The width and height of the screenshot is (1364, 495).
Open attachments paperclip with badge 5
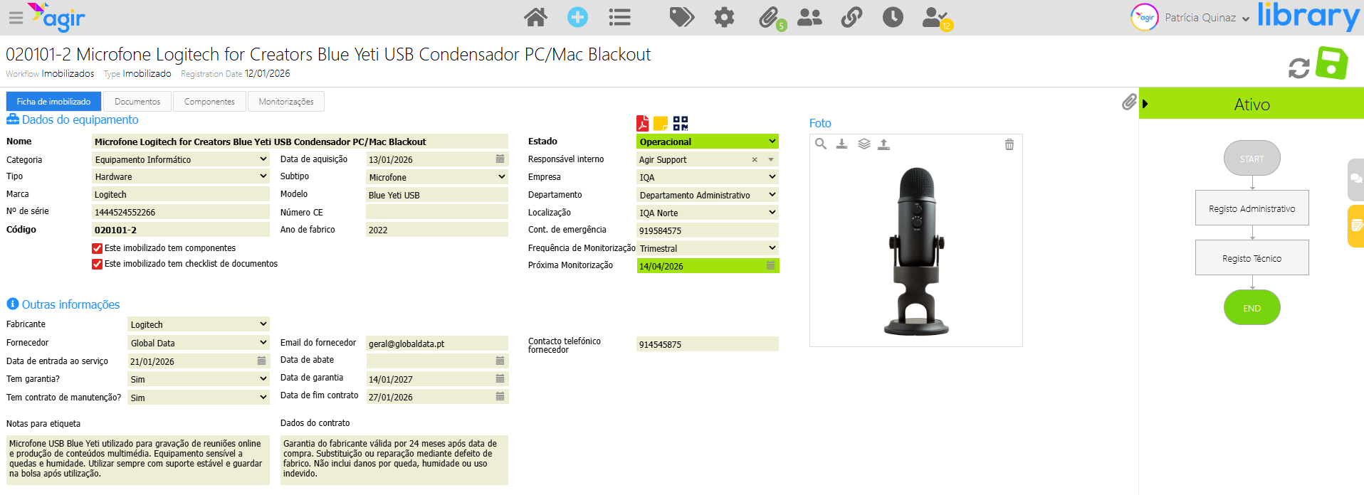pos(770,18)
